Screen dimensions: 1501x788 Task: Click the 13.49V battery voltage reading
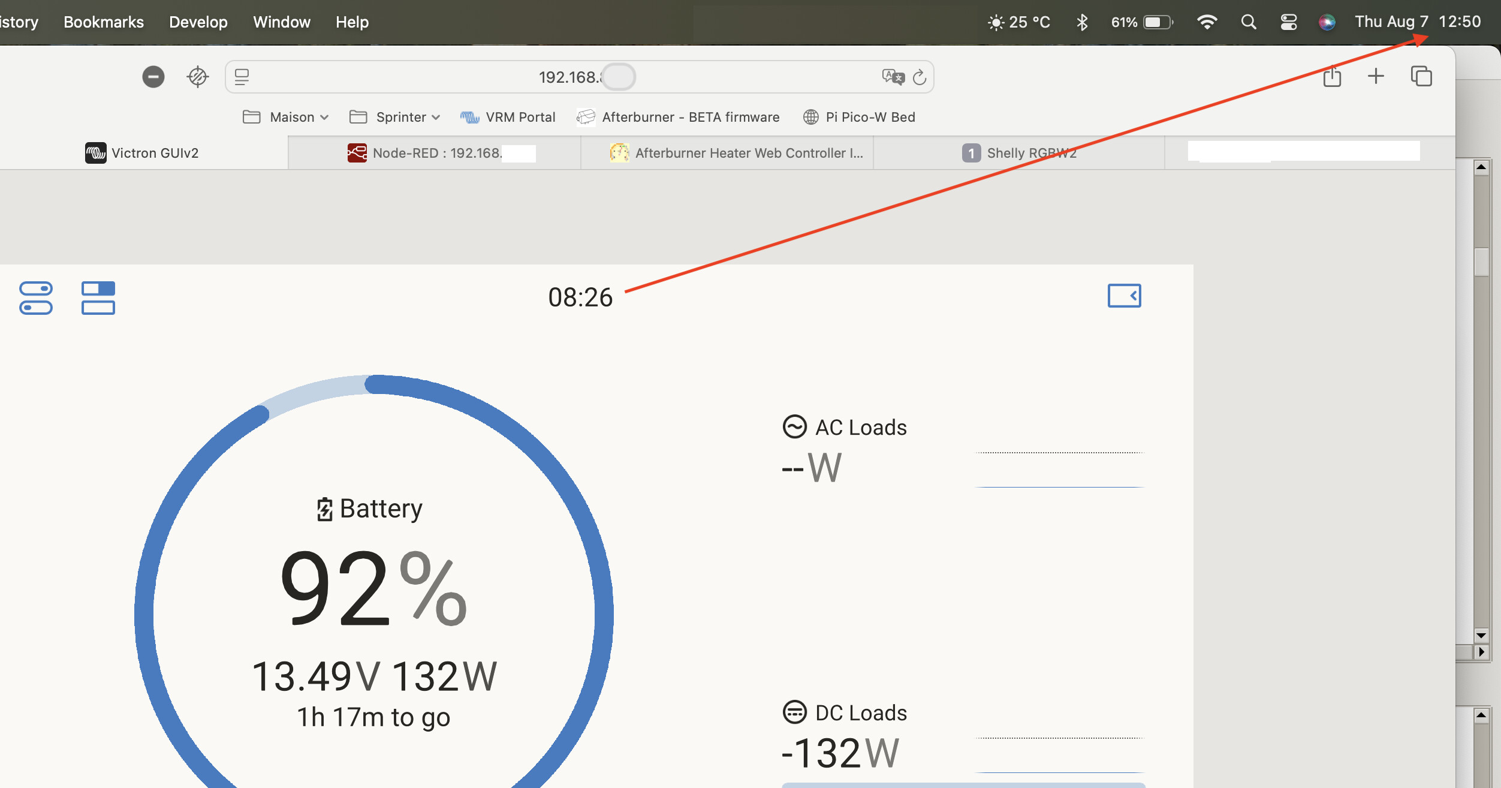click(316, 676)
